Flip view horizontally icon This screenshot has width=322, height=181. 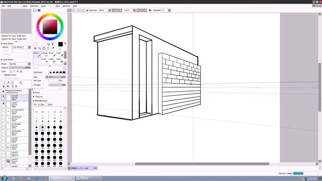coord(150,10)
